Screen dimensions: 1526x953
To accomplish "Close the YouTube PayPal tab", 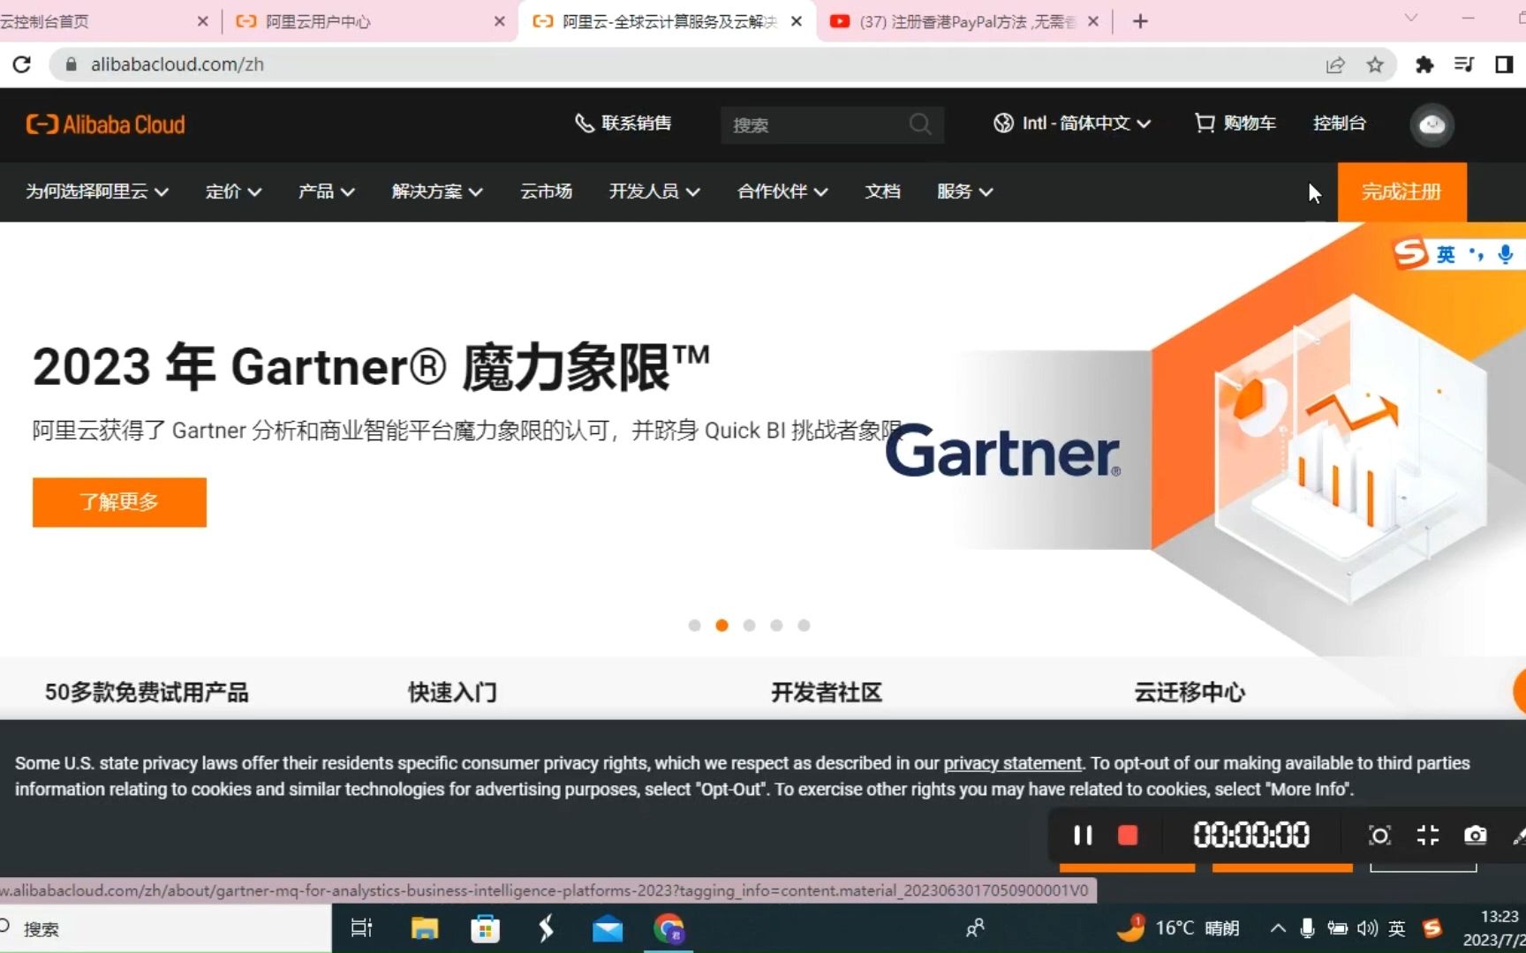I will 1093,21.
